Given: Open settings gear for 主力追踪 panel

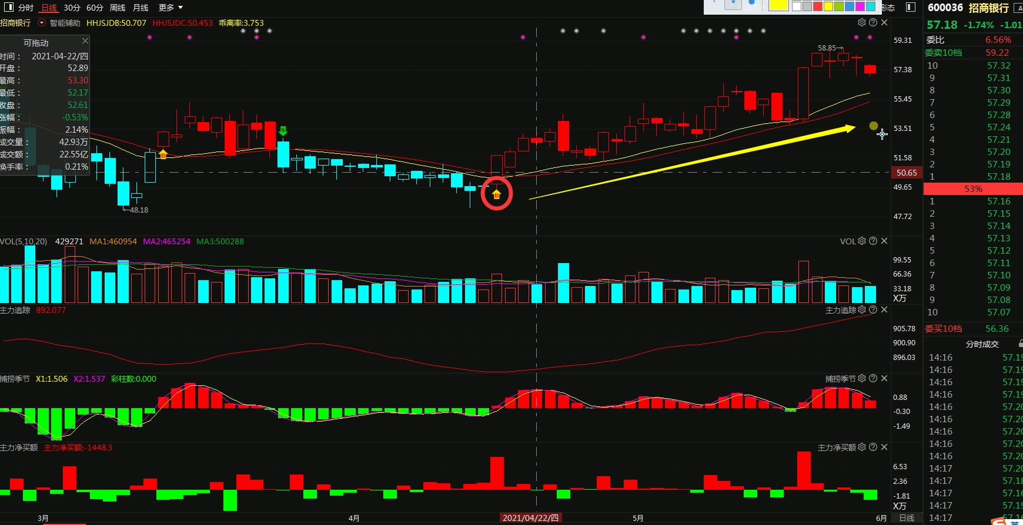Looking at the screenshot, I should pos(862,309).
